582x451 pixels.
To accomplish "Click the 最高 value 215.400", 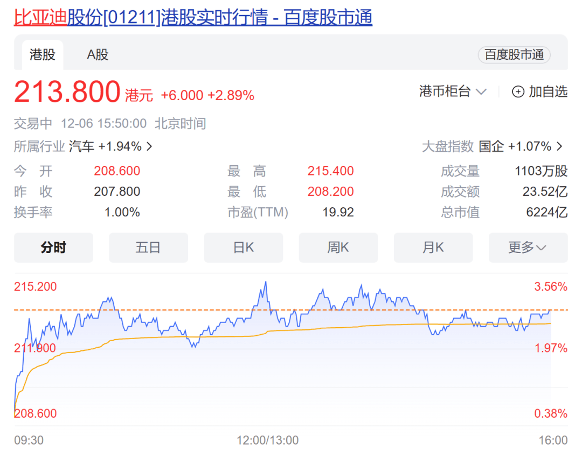I will click(x=331, y=171).
